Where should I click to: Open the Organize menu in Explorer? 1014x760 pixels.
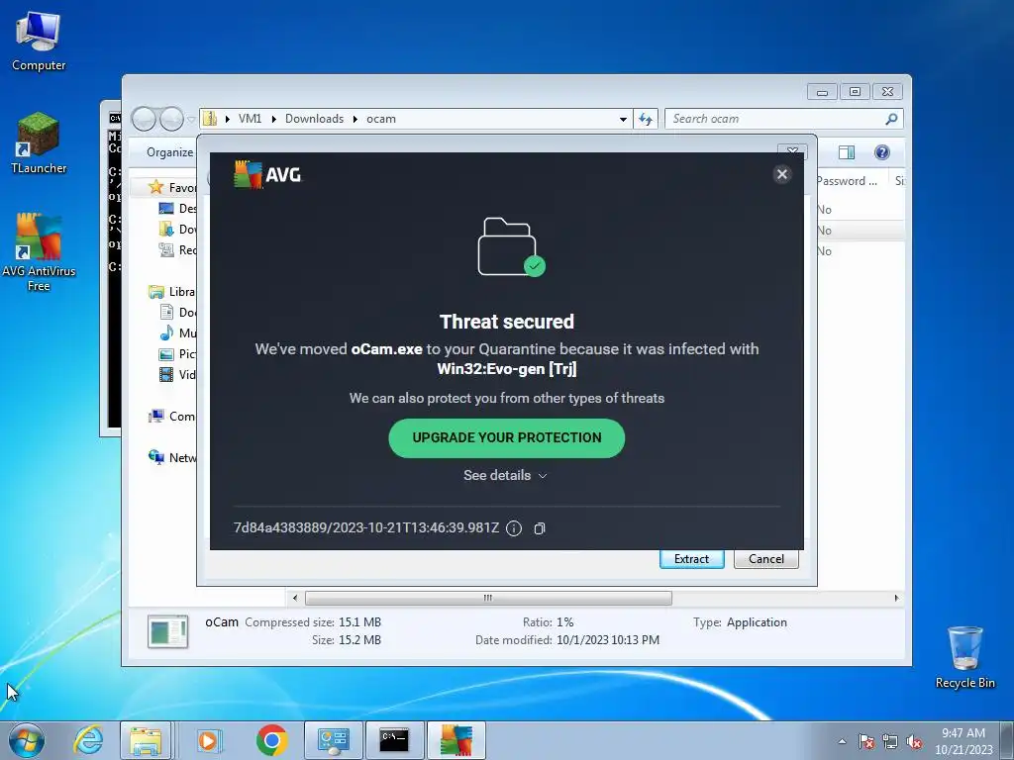(x=169, y=152)
